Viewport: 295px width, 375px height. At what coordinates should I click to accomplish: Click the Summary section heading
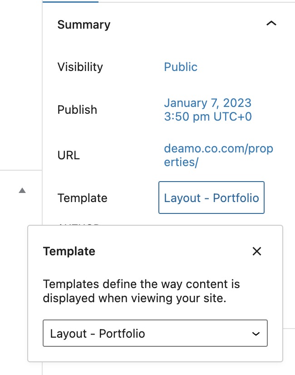click(x=84, y=25)
